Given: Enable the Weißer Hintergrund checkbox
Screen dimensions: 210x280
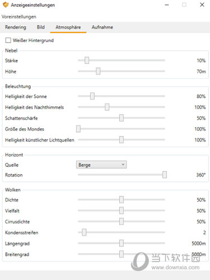Looking at the screenshot, I should (8, 40).
